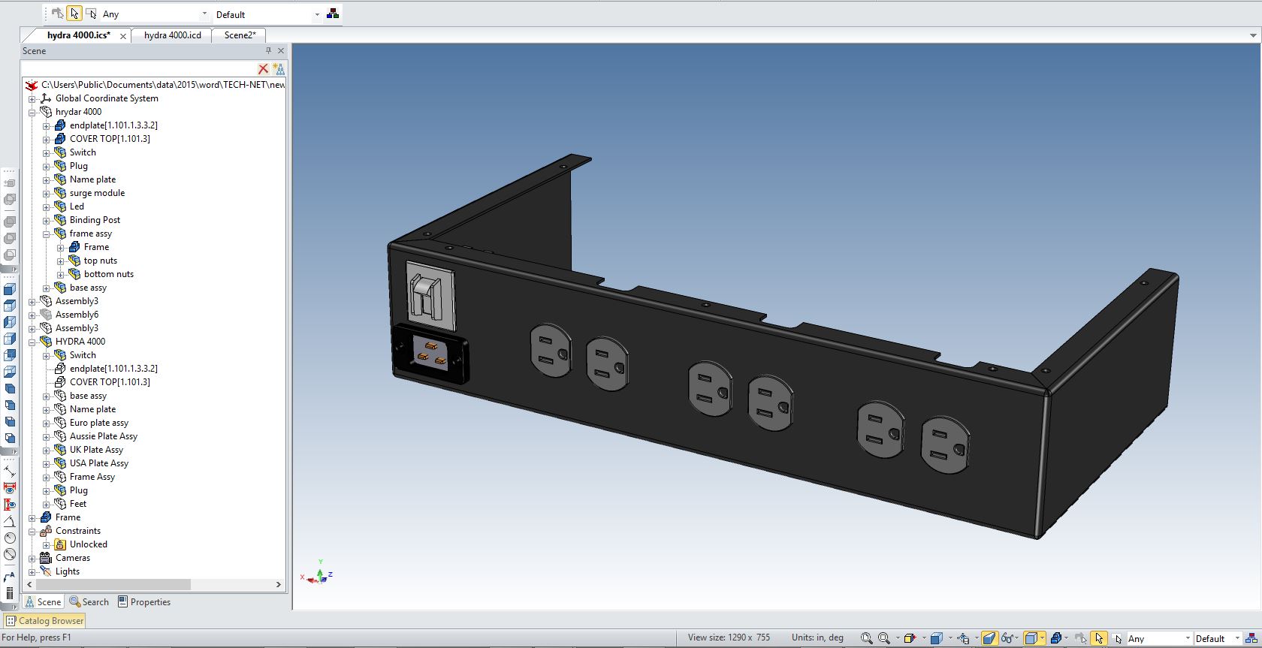Image resolution: width=1262 pixels, height=648 pixels.
Task: Click the linear dimension tool in left toolbar
Action: [x=10, y=472]
